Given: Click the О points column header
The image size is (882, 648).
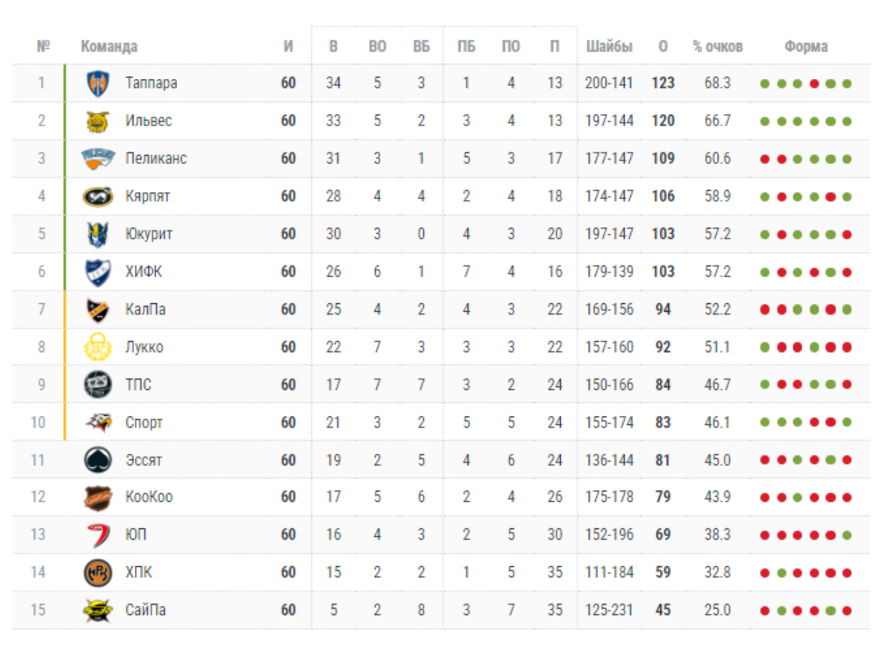Looking at the screenshot, I should pos(663,47).
